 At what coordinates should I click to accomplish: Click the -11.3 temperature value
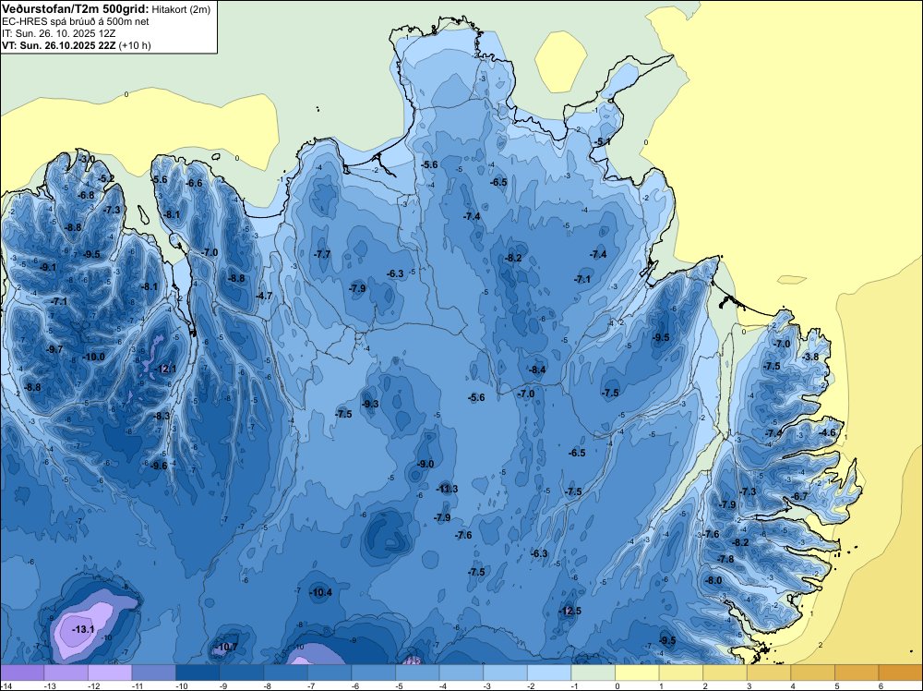pyautogui.click(x=447, y=489)
